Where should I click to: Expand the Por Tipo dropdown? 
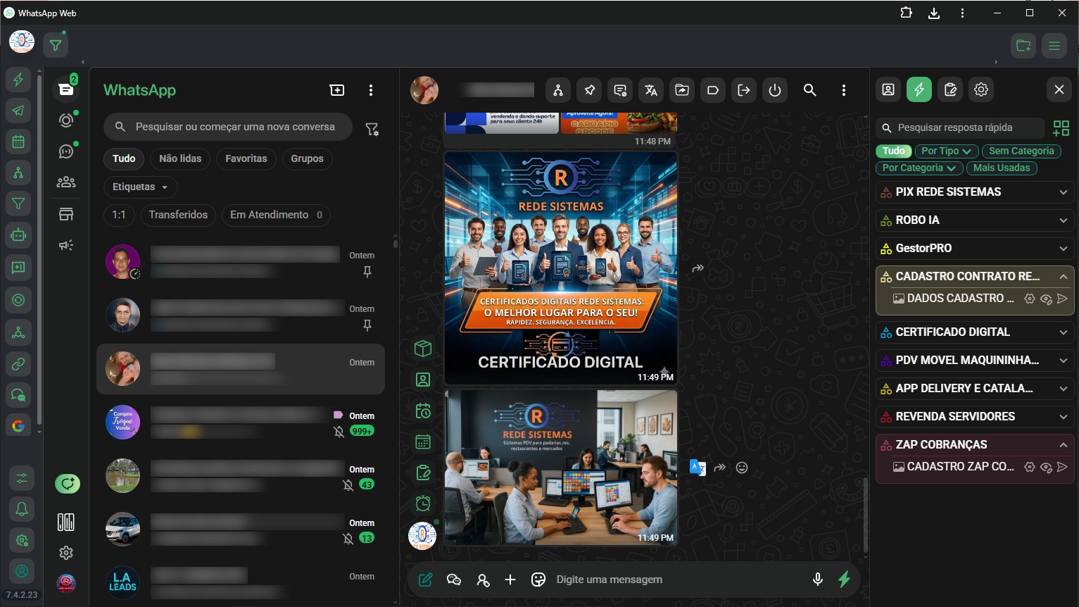coord(946,151)
